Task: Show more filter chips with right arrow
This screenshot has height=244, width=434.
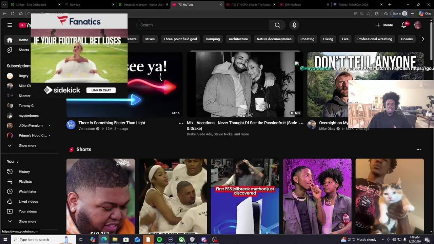Action: click(423, 39)
